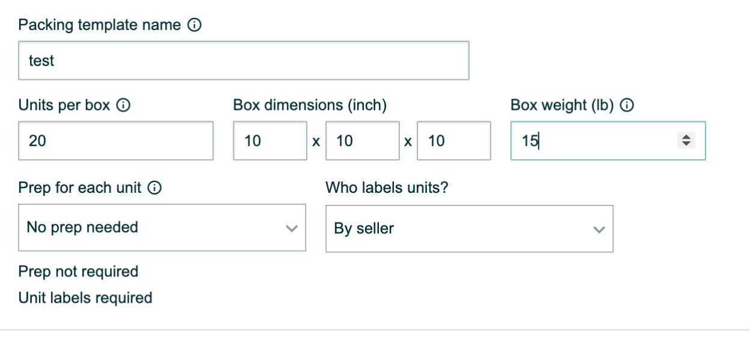Click the 'Box weight (lb)' label text
Viewport: 753px width, 346px height.
[562, 106]
